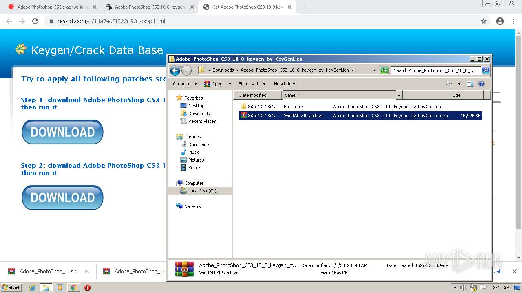Open Explorer help icon
The width and height of the screenshot is (522, 293).
(x=482, y=84)
